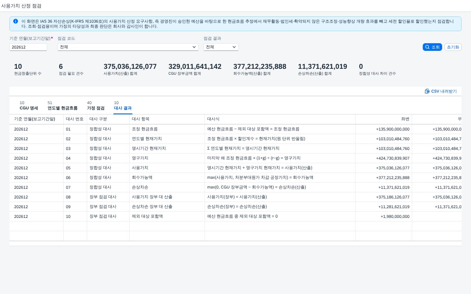Viewport: 471px width, 294px height.
Task: Click the 정합성 대사 차이 건수 value 0
Action: (x=361, y=67)
